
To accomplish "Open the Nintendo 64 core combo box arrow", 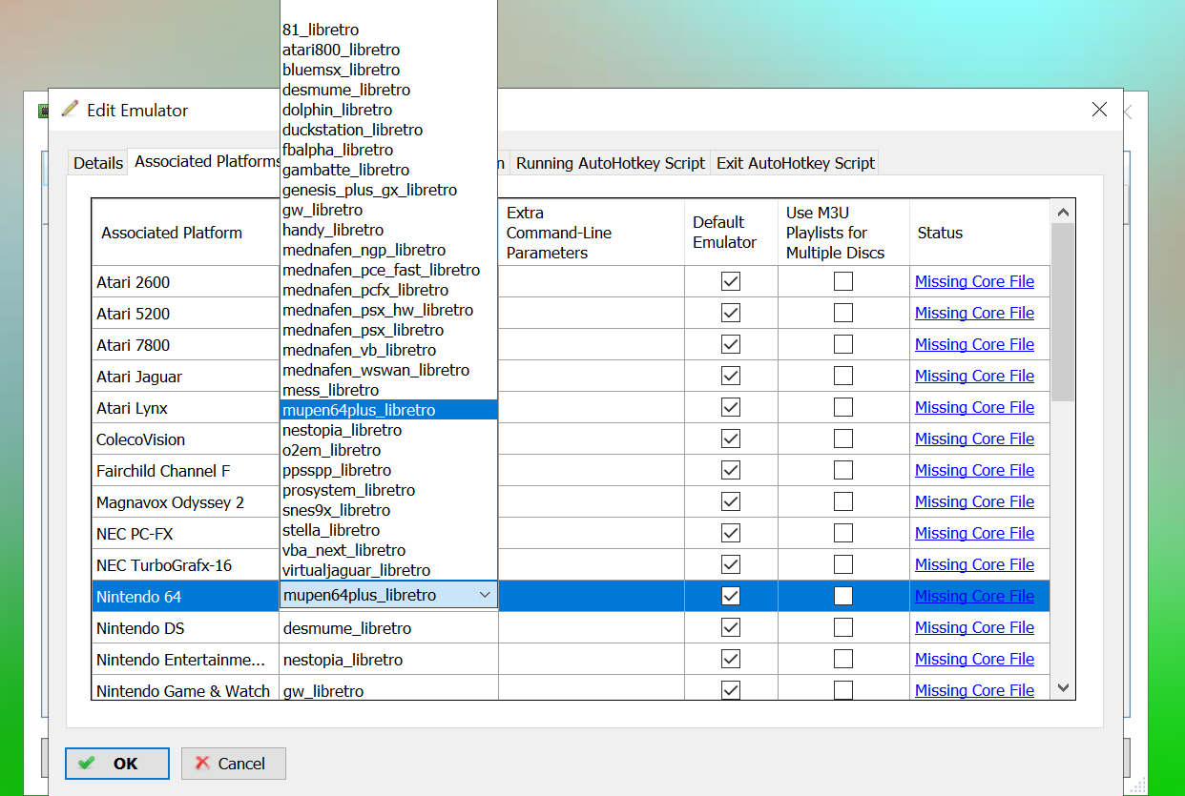I will pos(485,595).
